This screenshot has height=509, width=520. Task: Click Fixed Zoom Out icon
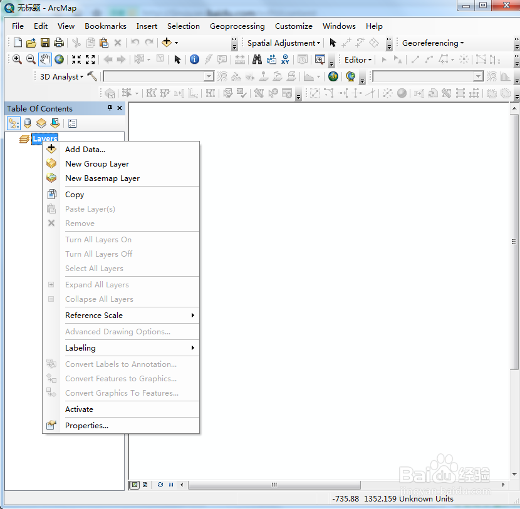pos(90,59)
